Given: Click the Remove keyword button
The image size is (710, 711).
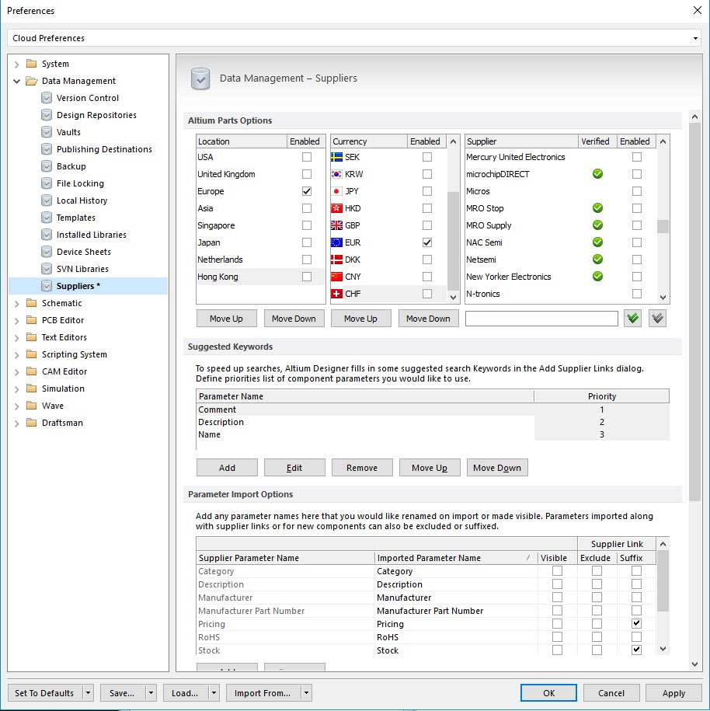Looking at the screenshot, I should click(x=362, y=468).
